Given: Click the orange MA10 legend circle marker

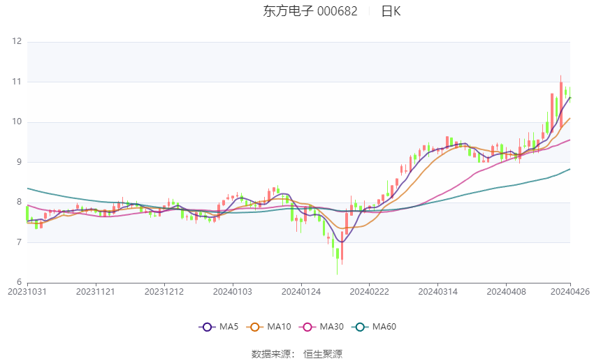Looking at the screenshot, I should point(254,327).
